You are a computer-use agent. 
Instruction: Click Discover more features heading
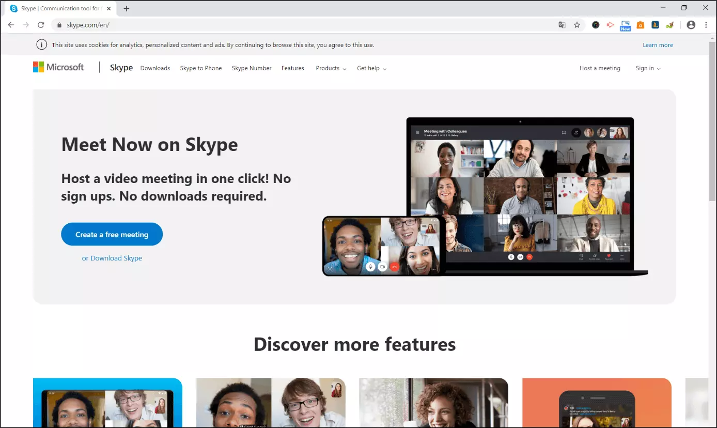[x=354, y=344]
